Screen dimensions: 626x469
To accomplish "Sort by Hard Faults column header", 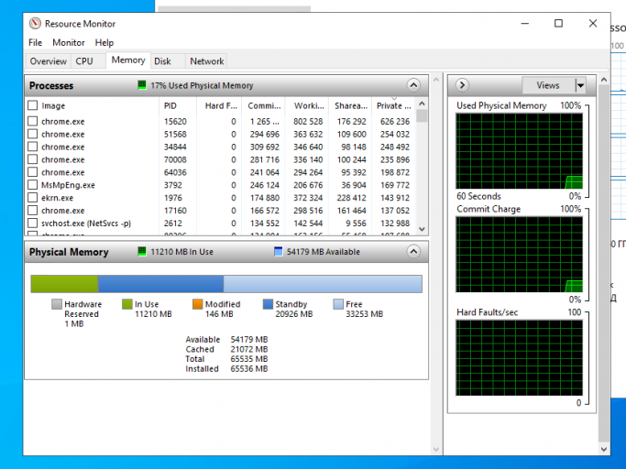I will coord(219,105).
